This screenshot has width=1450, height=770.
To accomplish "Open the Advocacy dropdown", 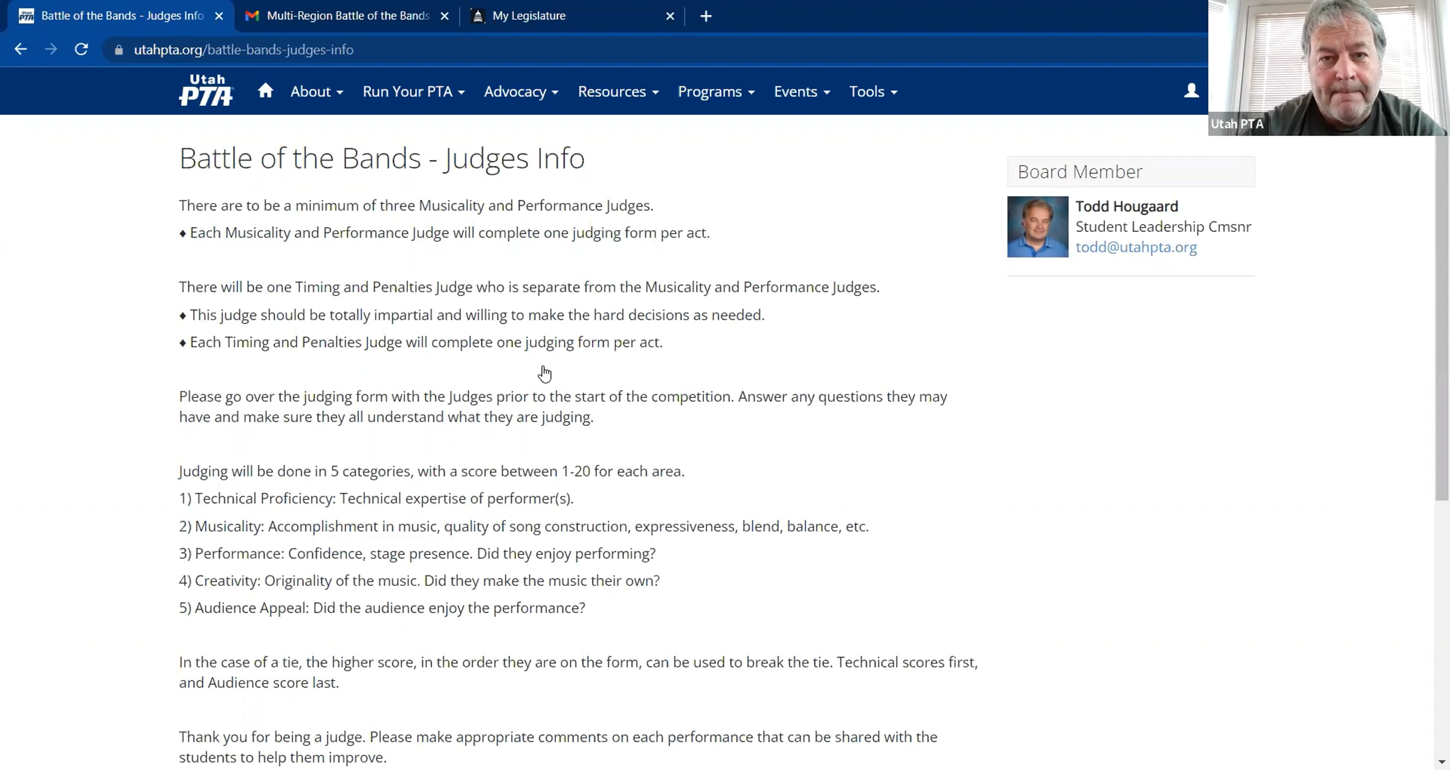I will (x=521, y=92).
